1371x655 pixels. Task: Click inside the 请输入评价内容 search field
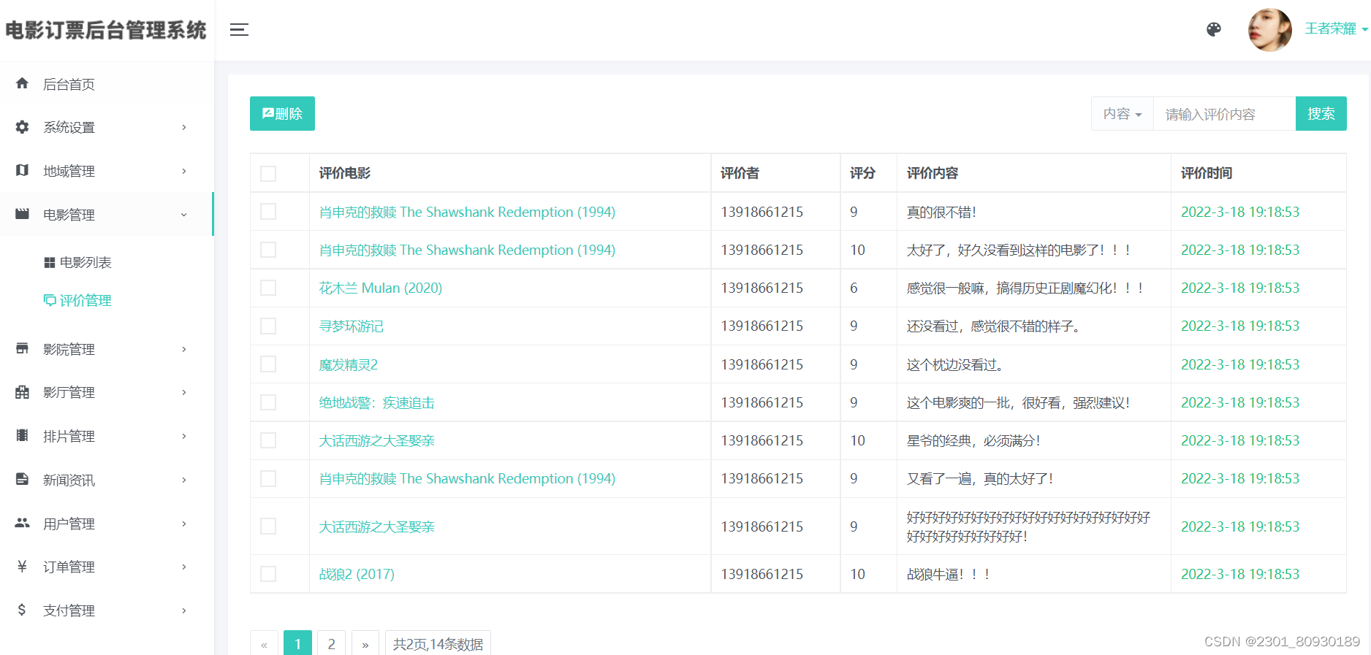click(1224, 114)
